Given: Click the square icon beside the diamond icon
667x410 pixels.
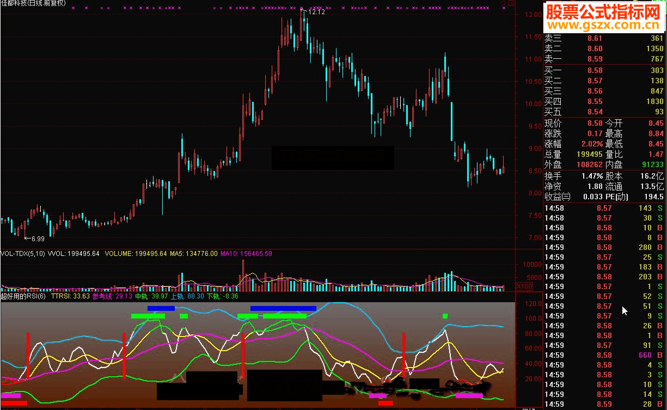Looking at the screenshot, I should [x=511, y=3].
